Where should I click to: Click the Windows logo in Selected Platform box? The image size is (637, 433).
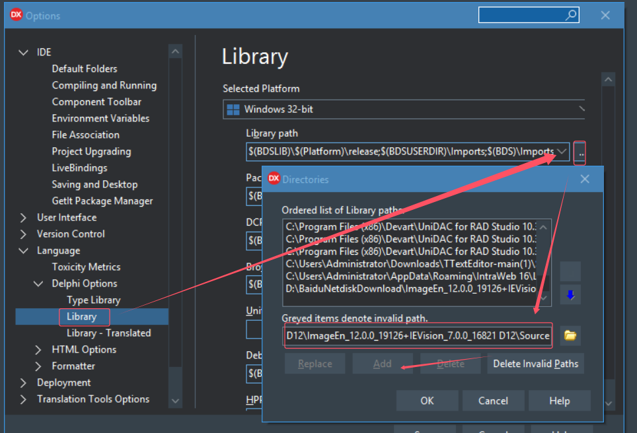tap(233, 110)
